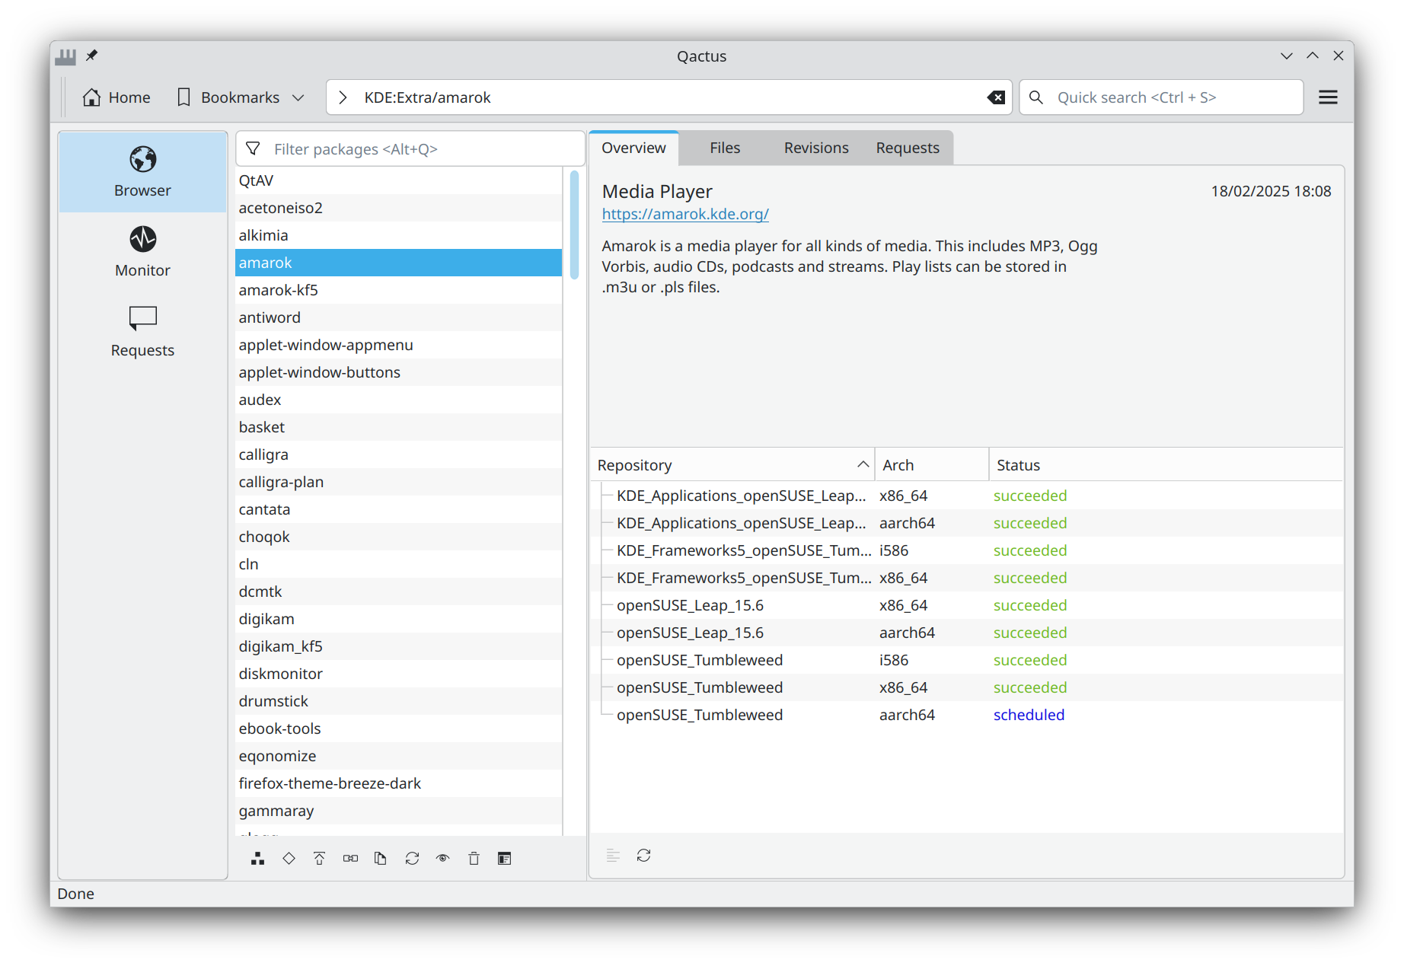
Task: Select the amarok package
Action: [398, 263]
